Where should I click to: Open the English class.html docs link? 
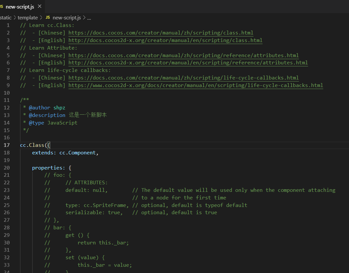click(x=165, y=40)
